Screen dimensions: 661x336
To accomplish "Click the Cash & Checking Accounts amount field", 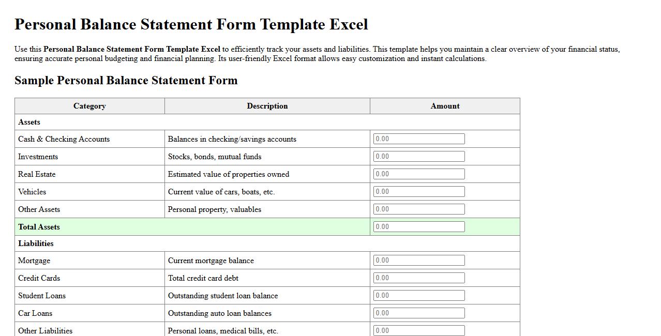I will (x=418, y=138).
